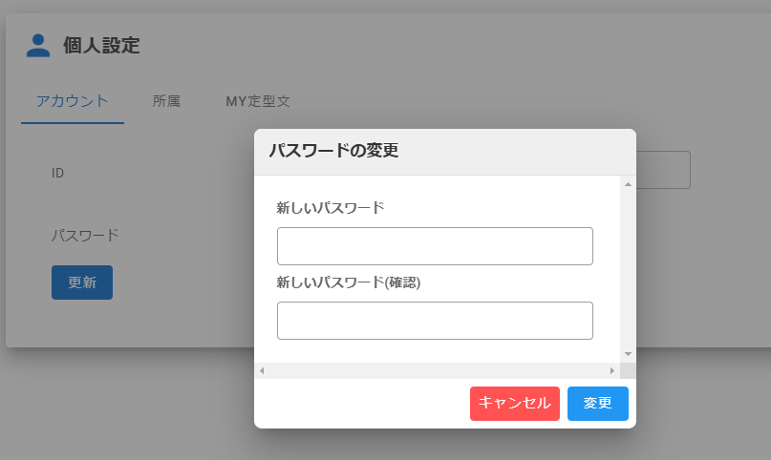Select the MY定型文 tab
Viewport: 771px width, 460px height.
(258, 101)
